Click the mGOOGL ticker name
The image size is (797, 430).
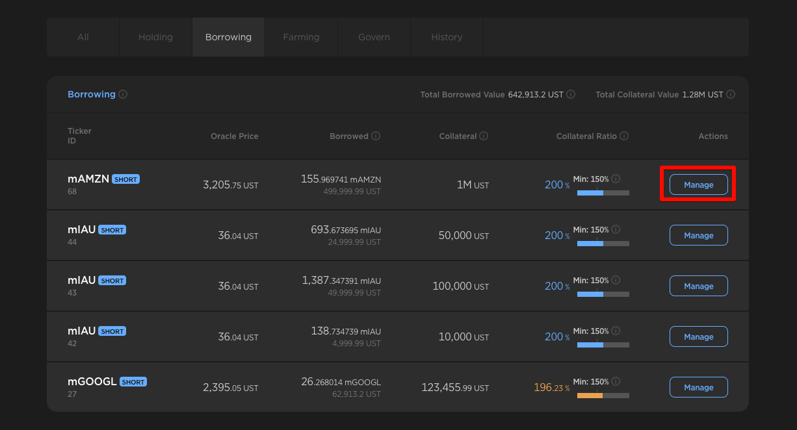point(92,381)
